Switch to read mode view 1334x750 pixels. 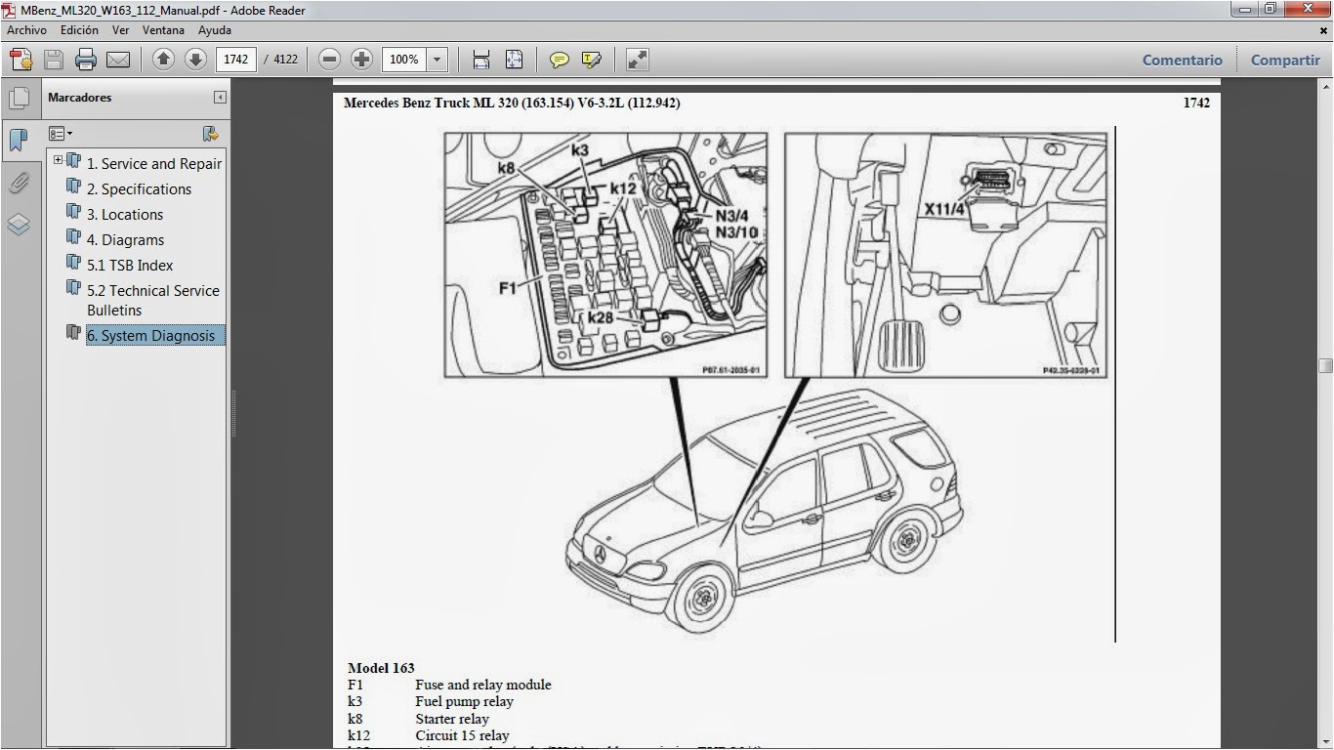coord(638,60)
